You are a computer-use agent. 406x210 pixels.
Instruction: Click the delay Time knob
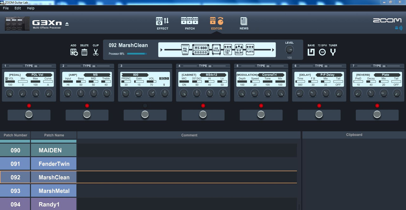point(300,93)
